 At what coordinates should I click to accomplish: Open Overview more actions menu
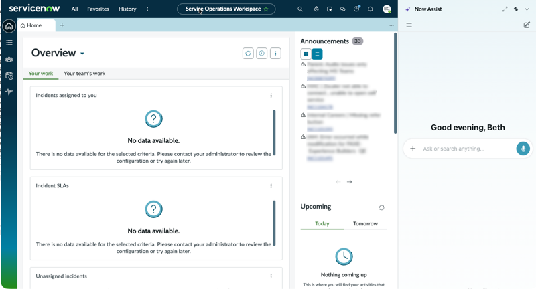[x=275, y=54]
